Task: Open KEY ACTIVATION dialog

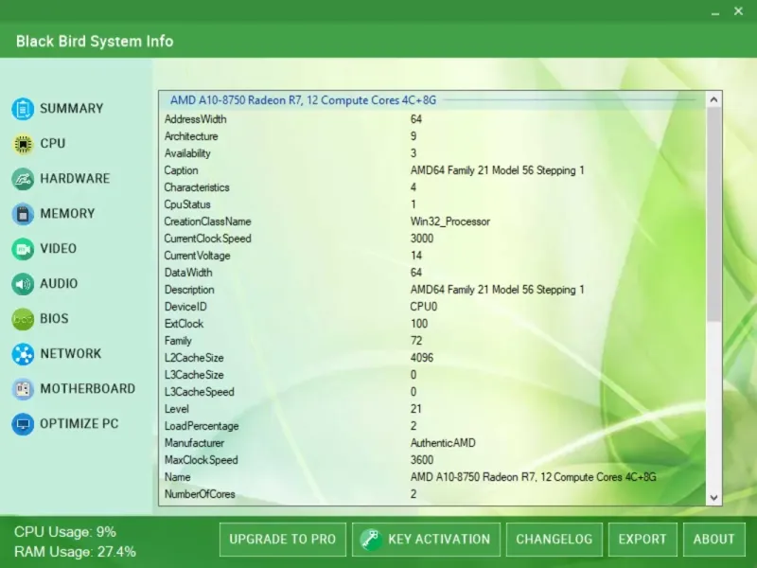Action: [426, 539]
